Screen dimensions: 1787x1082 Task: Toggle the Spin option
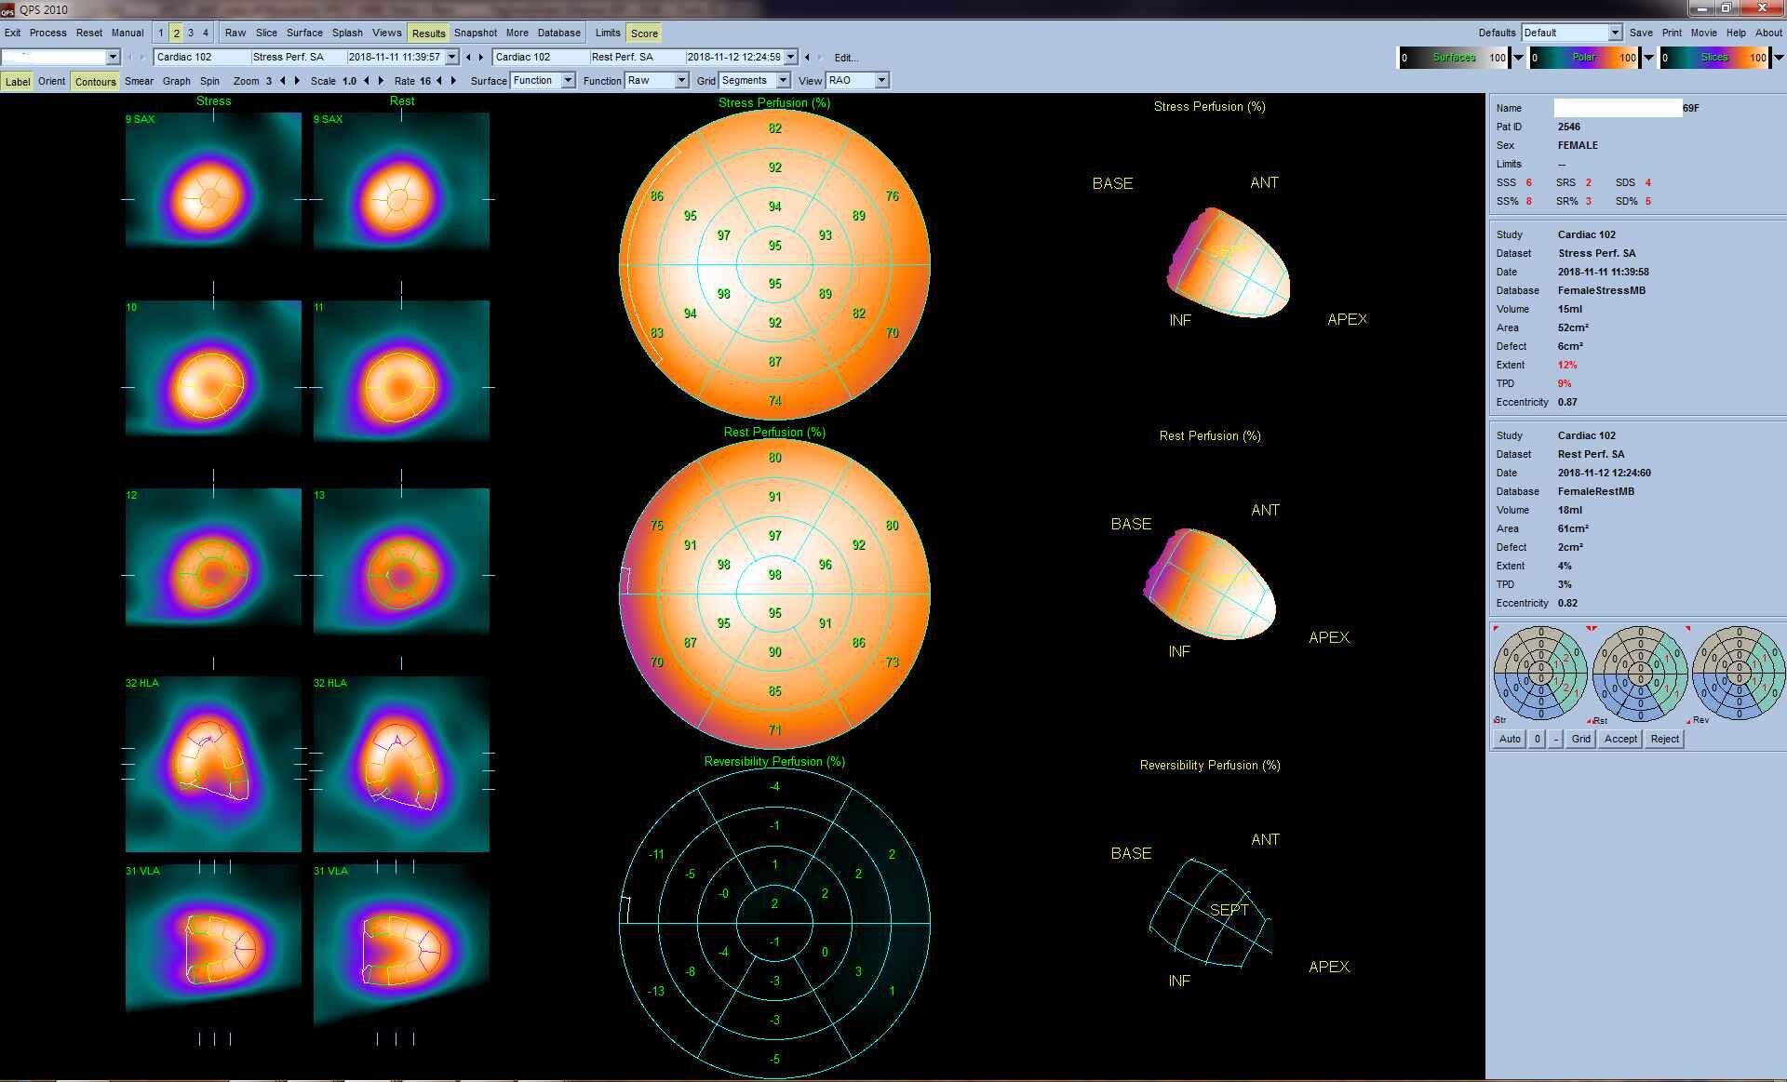[x=209, y=82]
